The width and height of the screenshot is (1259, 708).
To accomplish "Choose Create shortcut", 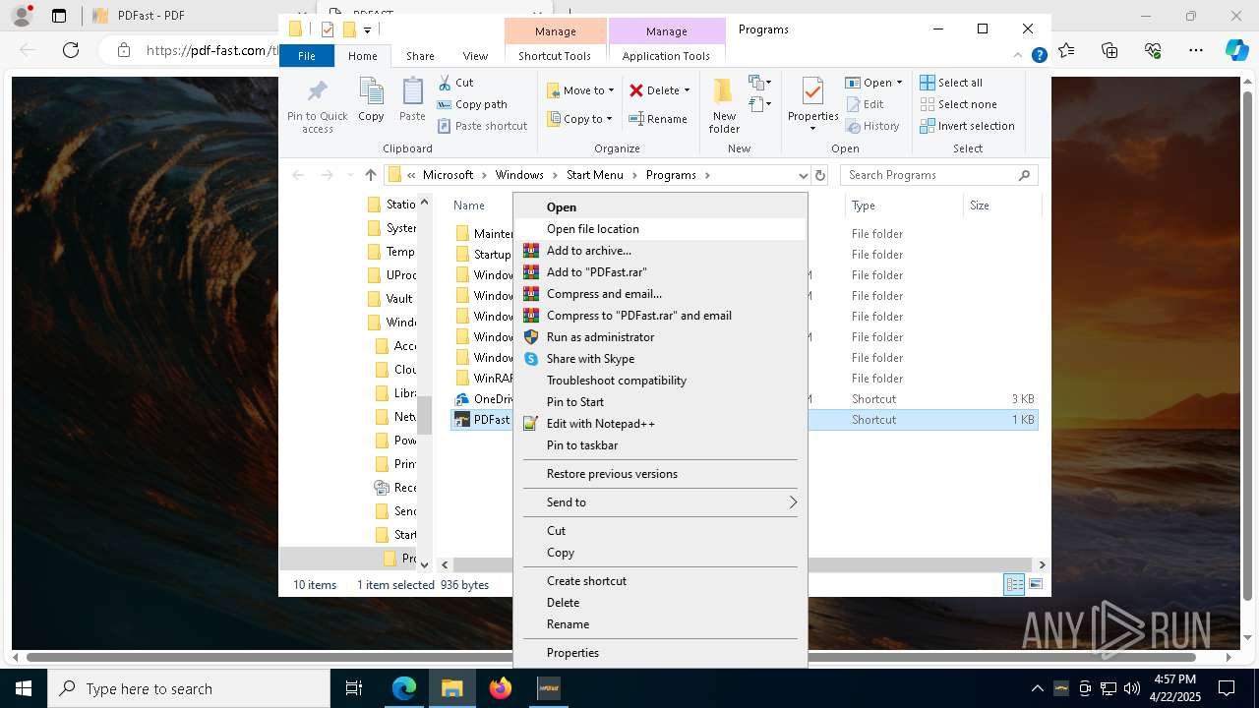I will tap(659, 580).
